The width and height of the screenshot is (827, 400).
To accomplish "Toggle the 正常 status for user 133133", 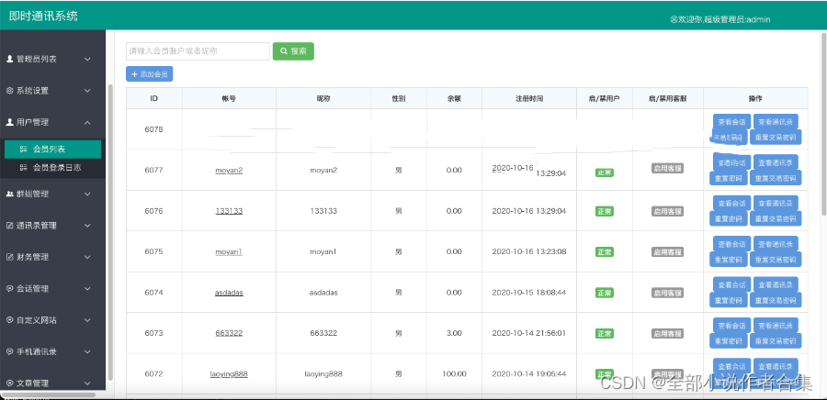I will pos(604,211).
